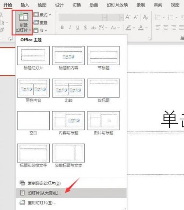Image resolution: width=184 pixels, height=210 pixels.
Task: Open the font size dropdown arrow
Action: 121,17
